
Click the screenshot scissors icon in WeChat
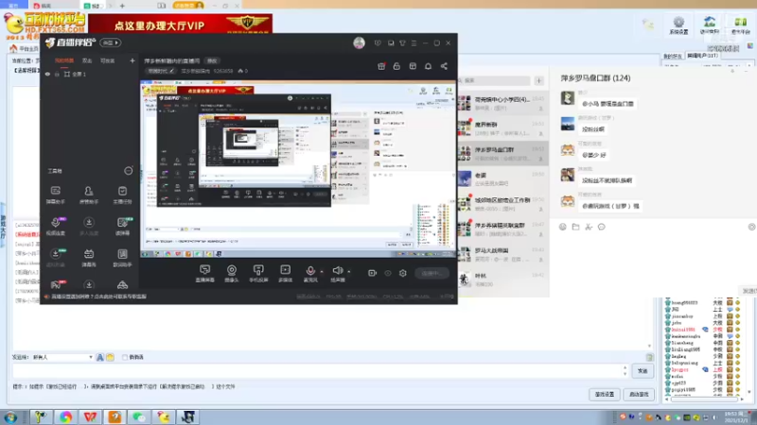(x=589, y=227)
